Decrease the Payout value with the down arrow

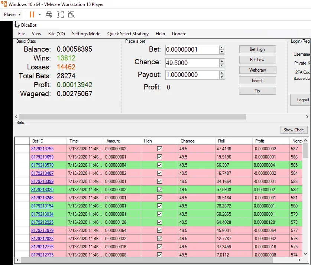[222, 77]
